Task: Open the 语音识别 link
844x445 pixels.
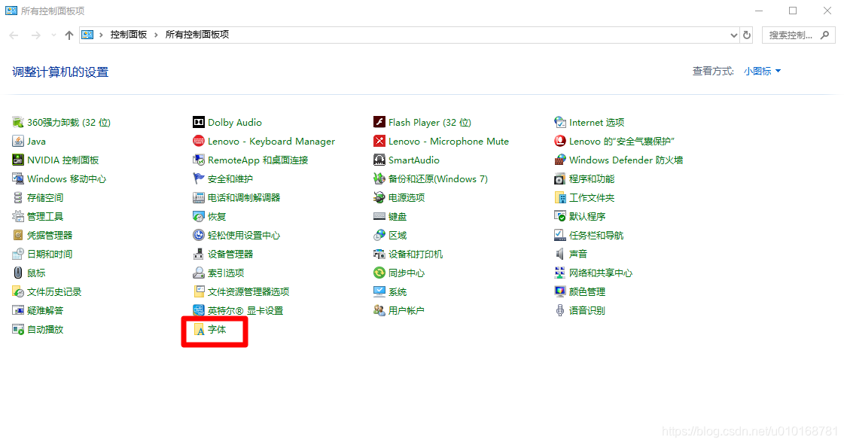Action: click(587, 310)
